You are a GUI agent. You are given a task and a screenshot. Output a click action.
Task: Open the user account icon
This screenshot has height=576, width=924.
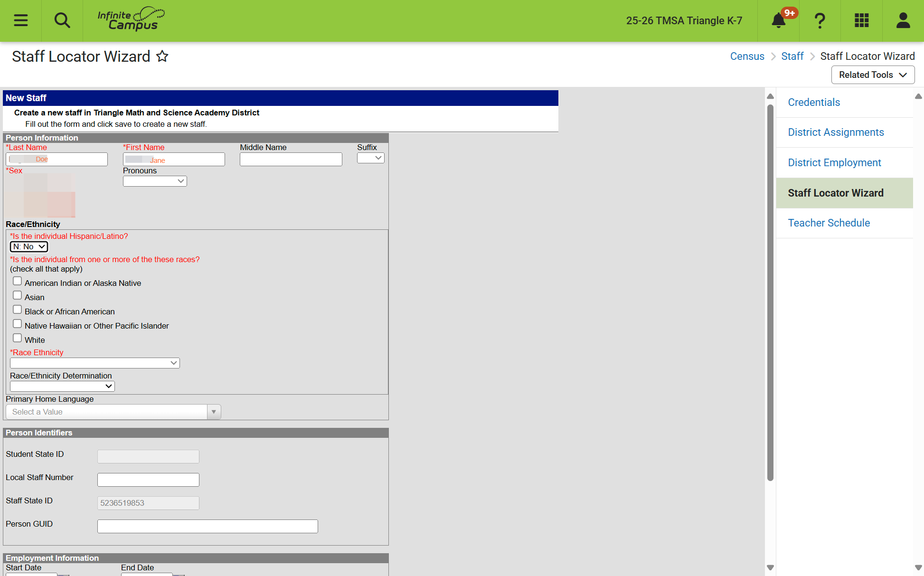click(x=903, y=20)
